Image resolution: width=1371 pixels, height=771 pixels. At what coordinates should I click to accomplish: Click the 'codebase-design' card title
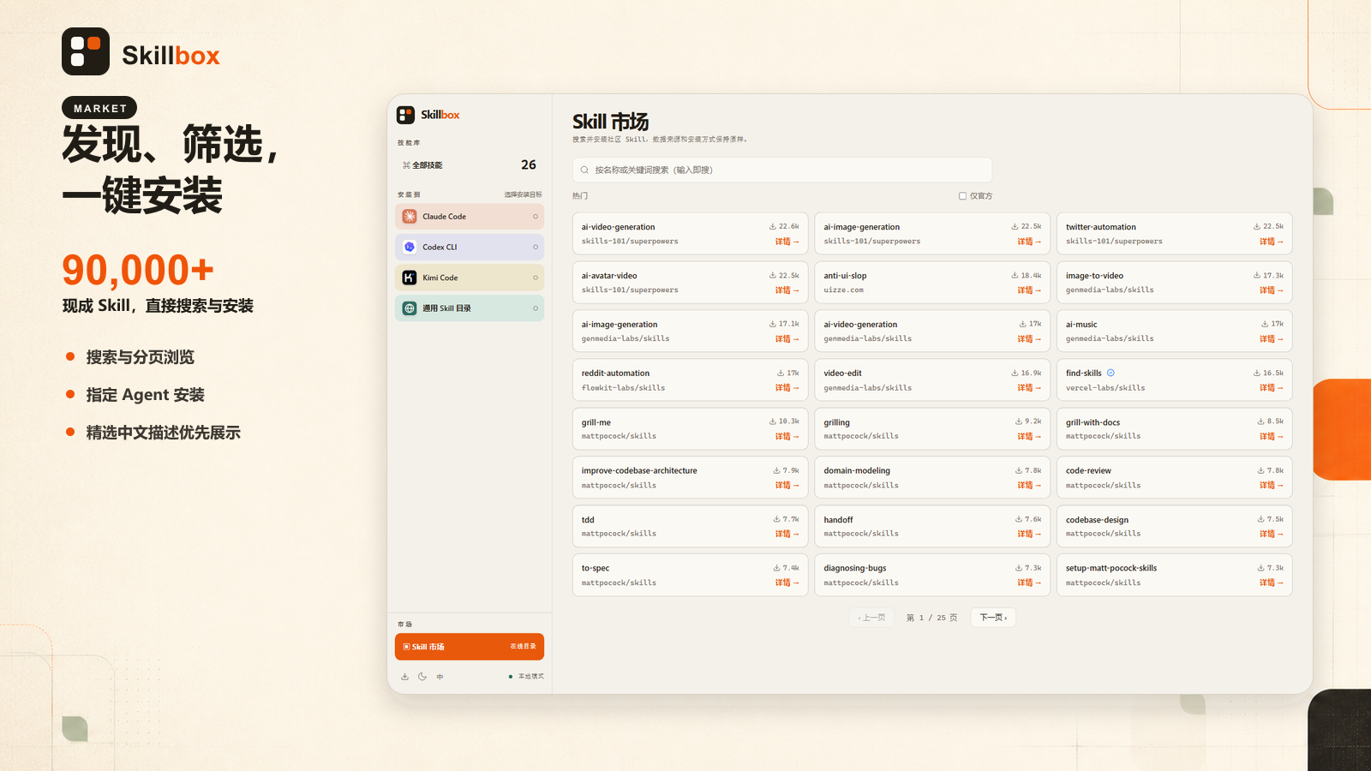1097,520
